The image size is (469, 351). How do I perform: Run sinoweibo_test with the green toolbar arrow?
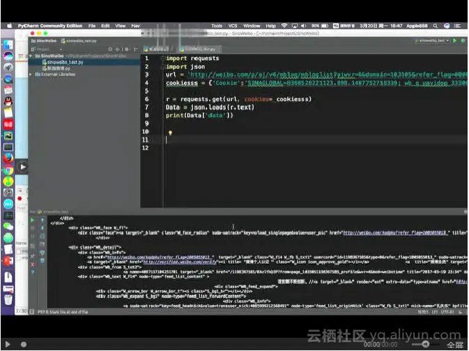454,40
